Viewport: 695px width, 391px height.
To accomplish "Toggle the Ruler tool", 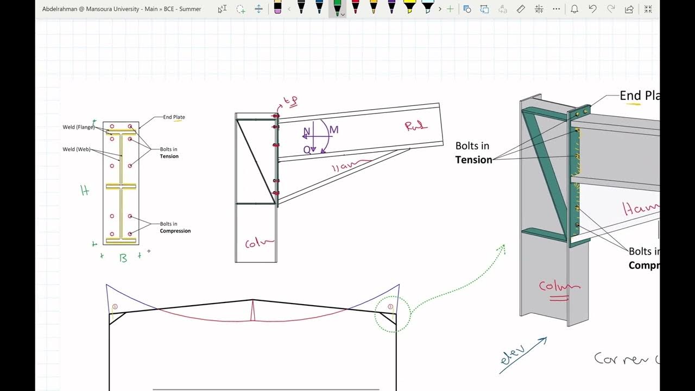I will click(x=521, y=9).
